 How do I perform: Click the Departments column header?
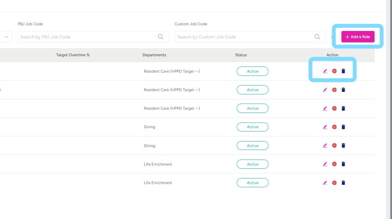click(154, 55)
